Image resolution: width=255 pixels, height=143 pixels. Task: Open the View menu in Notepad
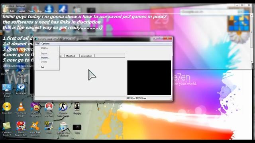coord(31,11)
